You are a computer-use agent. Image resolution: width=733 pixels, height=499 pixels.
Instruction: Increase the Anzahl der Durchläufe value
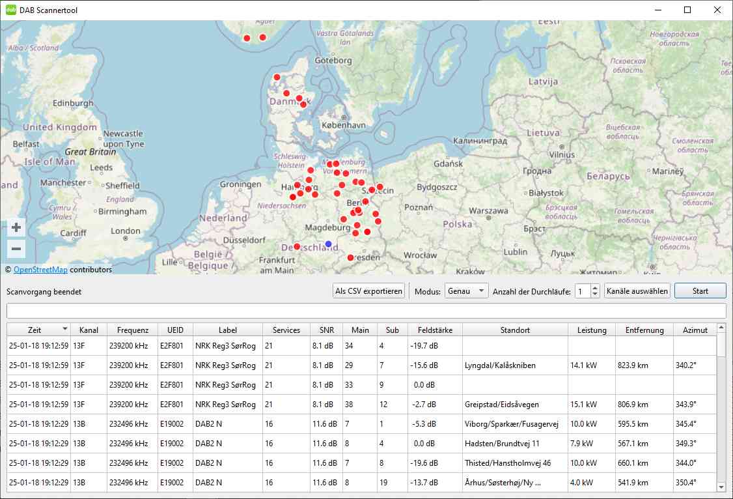pos(594,288)
